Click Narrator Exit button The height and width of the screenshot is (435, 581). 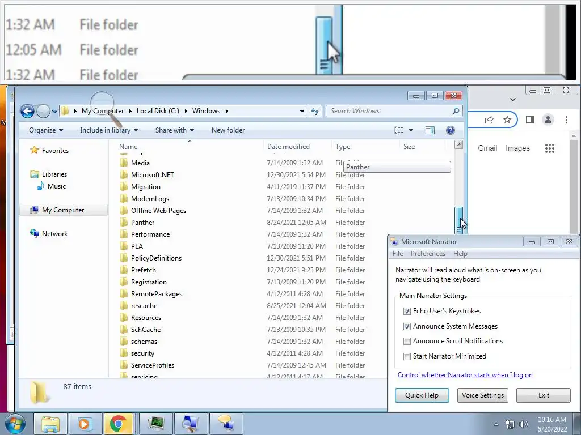coord(544,395)
